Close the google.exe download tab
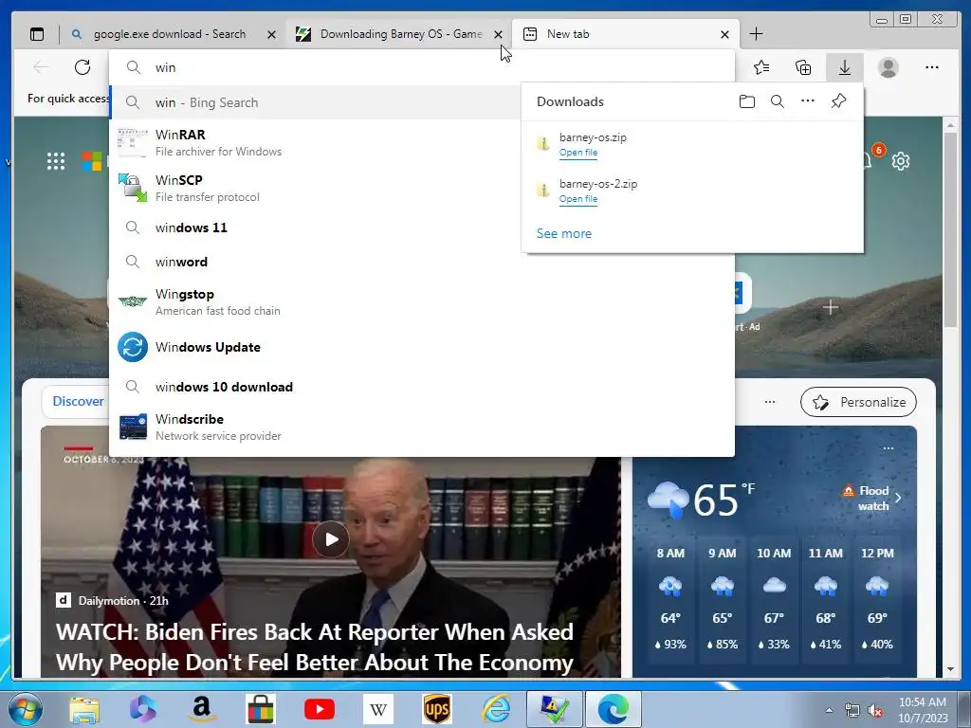 point(271,35)
